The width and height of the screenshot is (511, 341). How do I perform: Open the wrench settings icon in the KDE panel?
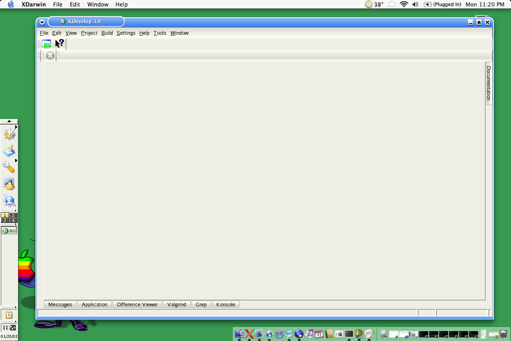coord(9,167)
